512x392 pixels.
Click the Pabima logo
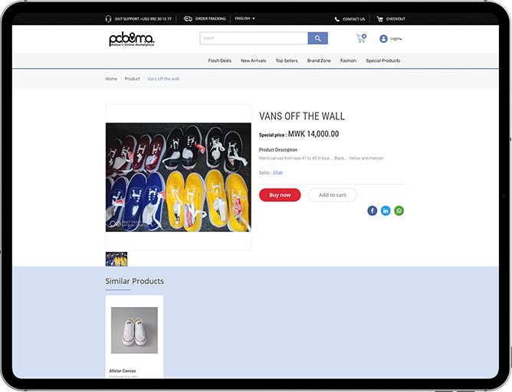[132, 39]
